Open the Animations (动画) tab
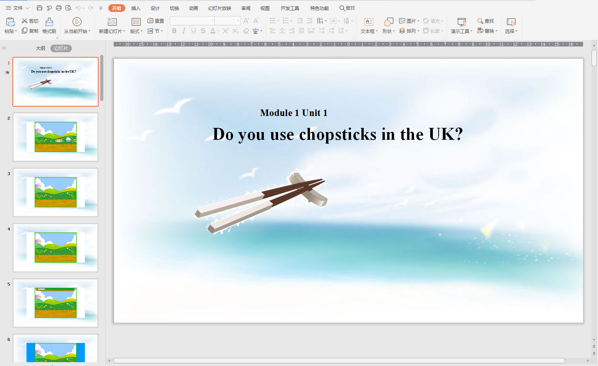Viewport: 598px width, 366px height. click(x=194, y=8)
